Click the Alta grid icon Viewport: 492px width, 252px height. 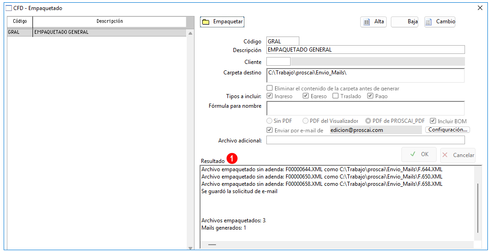point(367,22)
